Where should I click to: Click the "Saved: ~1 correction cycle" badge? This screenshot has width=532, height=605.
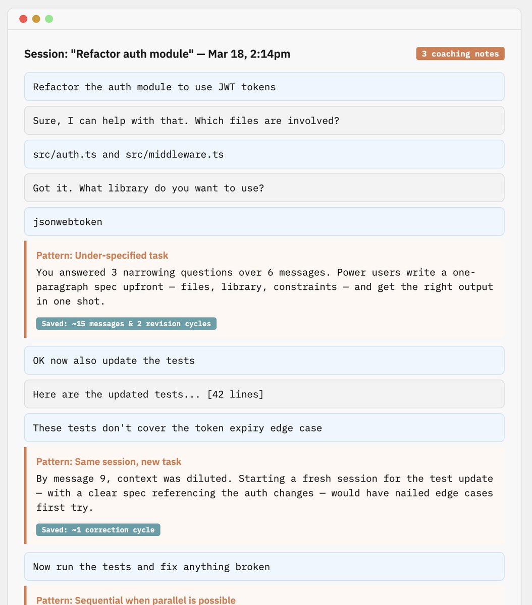98,530
